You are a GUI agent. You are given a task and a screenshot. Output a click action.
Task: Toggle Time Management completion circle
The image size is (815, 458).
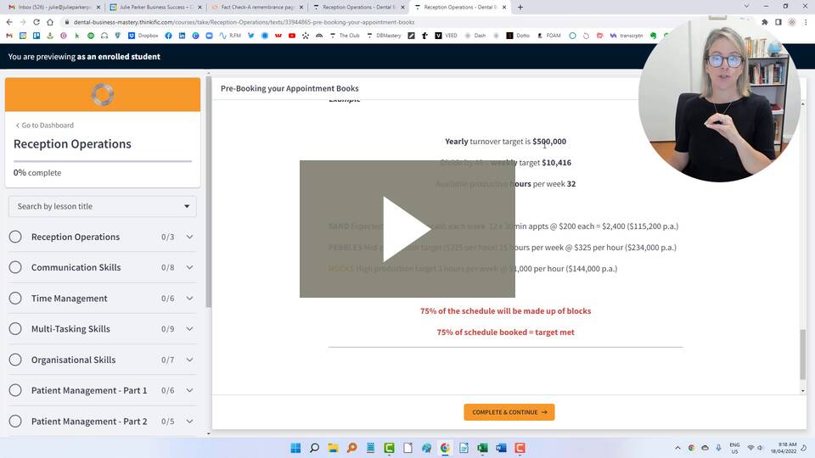[x=15, y=298]
